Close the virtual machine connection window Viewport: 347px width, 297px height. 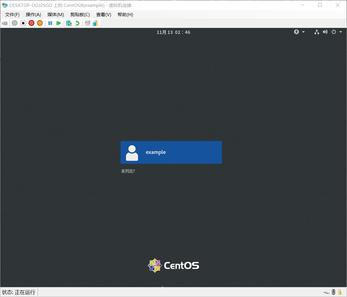click(x=338, y=5)
